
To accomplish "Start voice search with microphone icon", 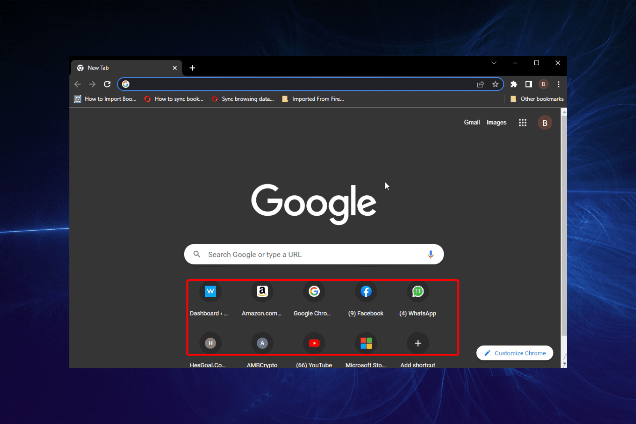I will click(430, 254).
